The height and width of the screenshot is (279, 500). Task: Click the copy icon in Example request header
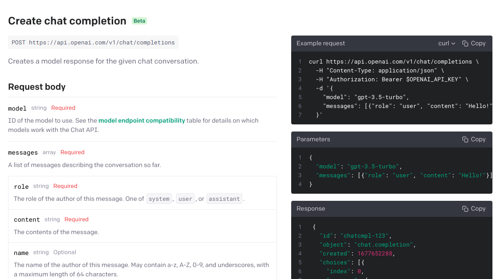(x=465, y=44)
